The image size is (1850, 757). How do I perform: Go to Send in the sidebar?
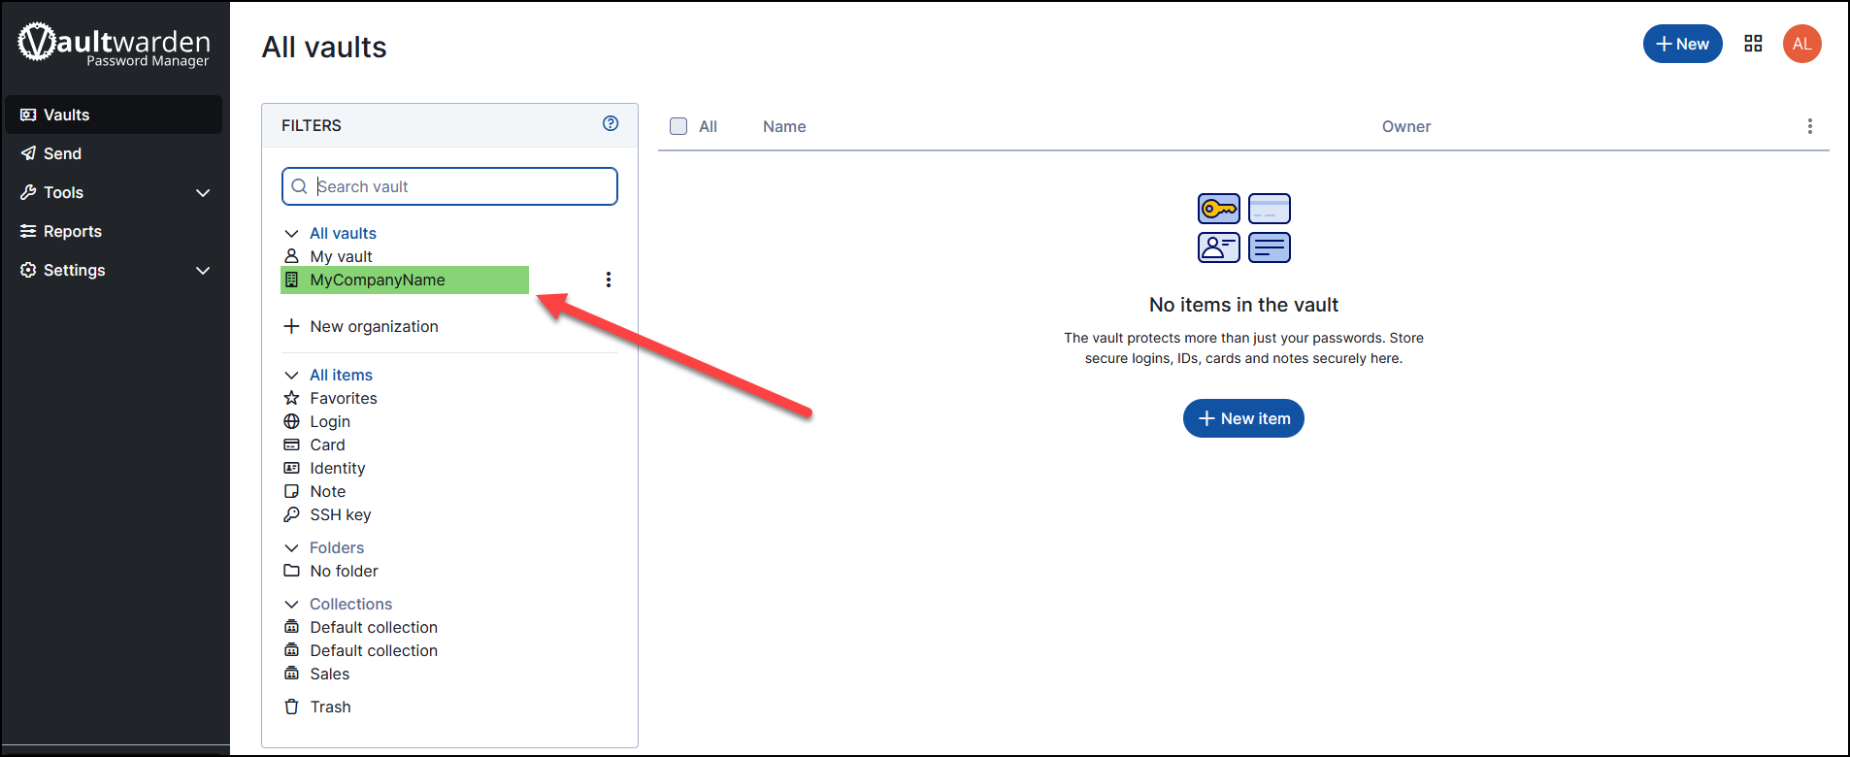point(62,153)
